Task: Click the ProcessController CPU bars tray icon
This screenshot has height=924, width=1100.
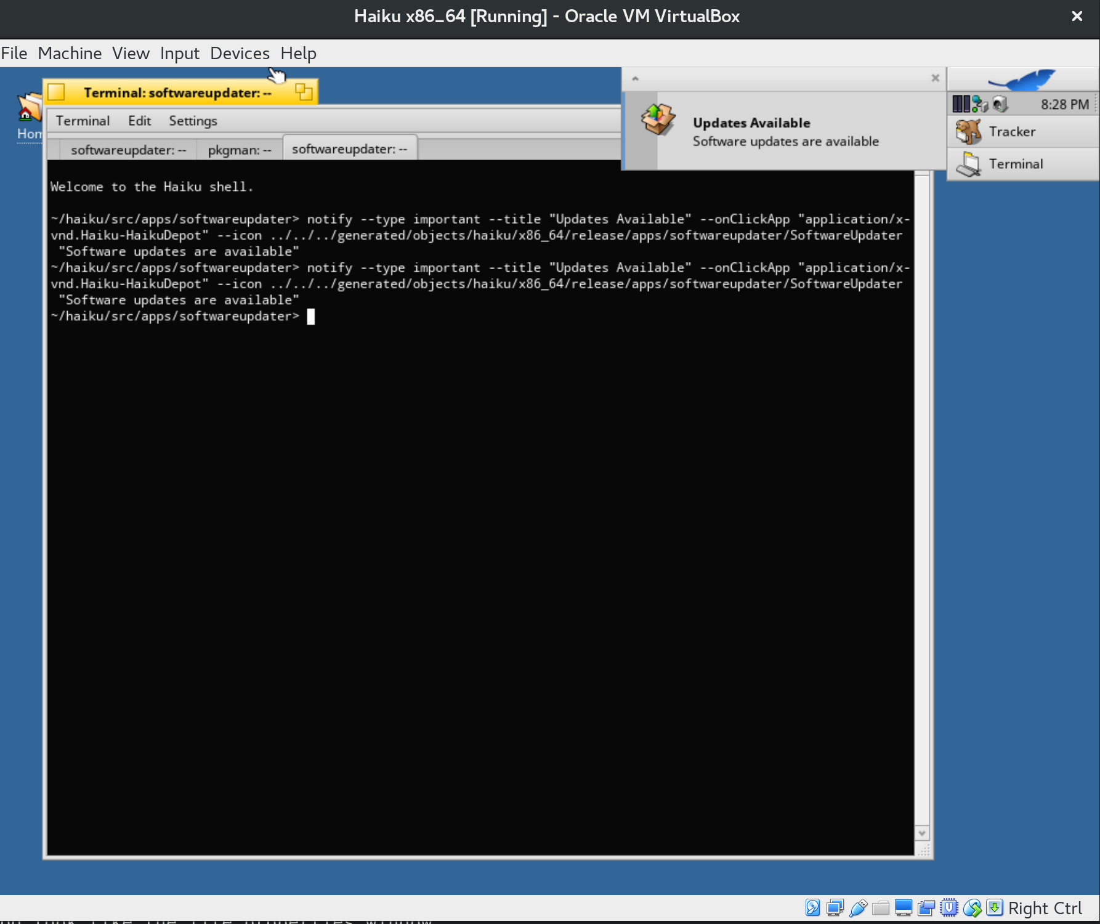Action: pyautogui.click(x=961, y=104)
